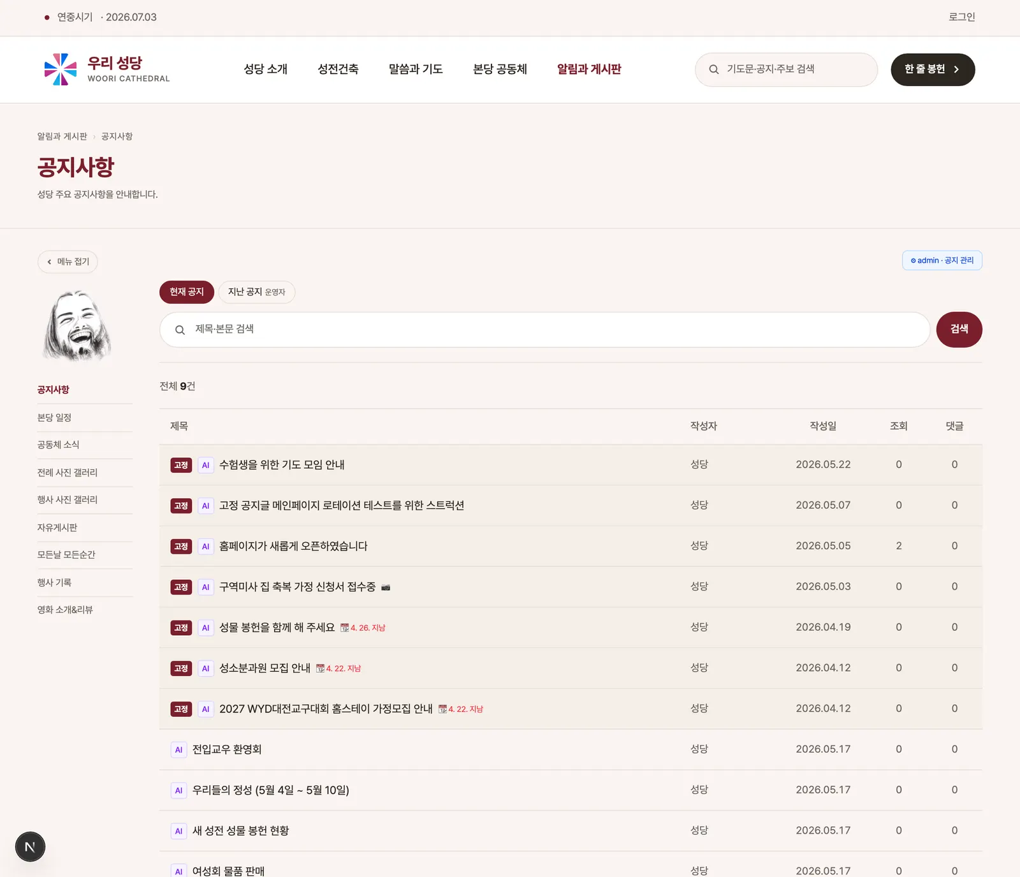Click 고정 pin badge on 구역미사 집 축복 row

coord(181,587)
